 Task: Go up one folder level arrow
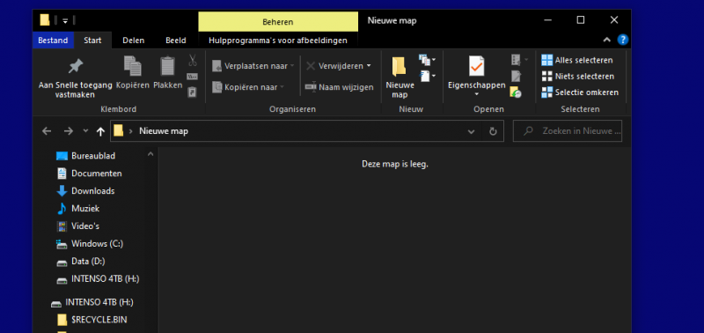[x=100, y=131]
